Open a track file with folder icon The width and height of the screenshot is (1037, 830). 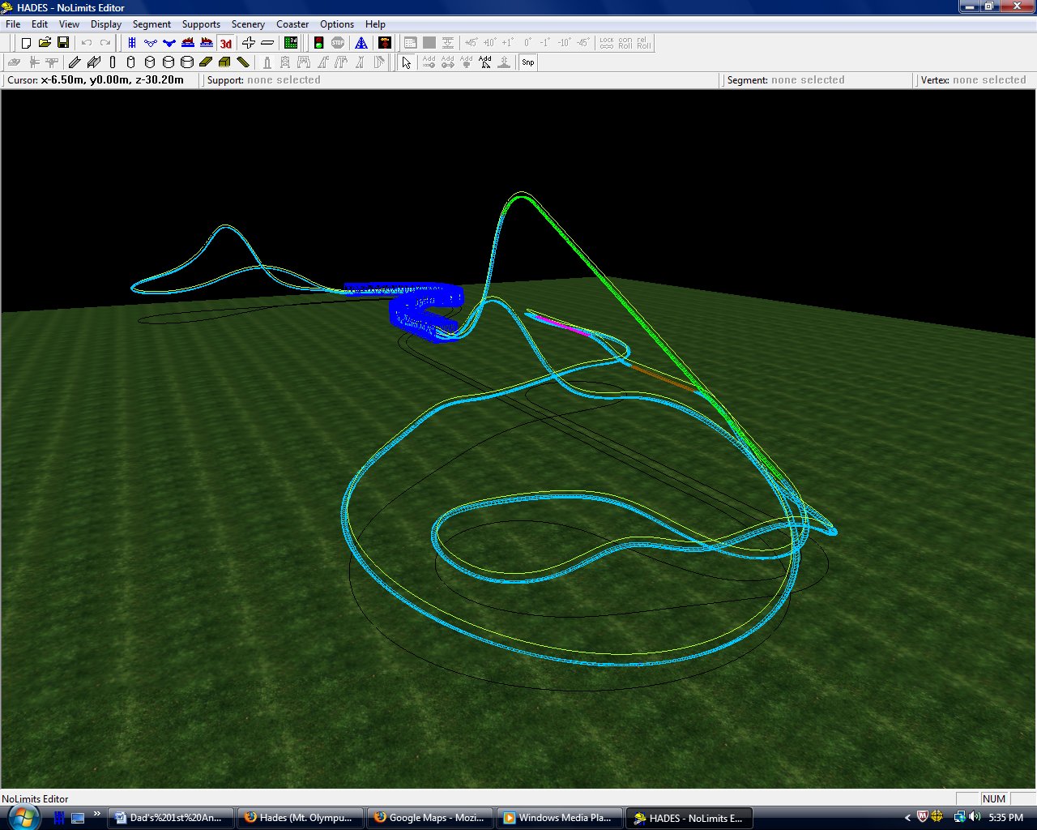pos(45,43)
